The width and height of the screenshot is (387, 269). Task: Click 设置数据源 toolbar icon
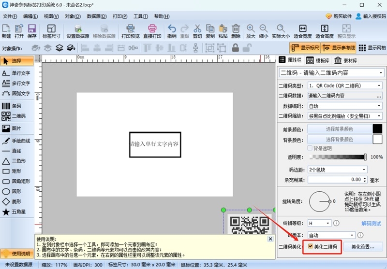(77, 31)
